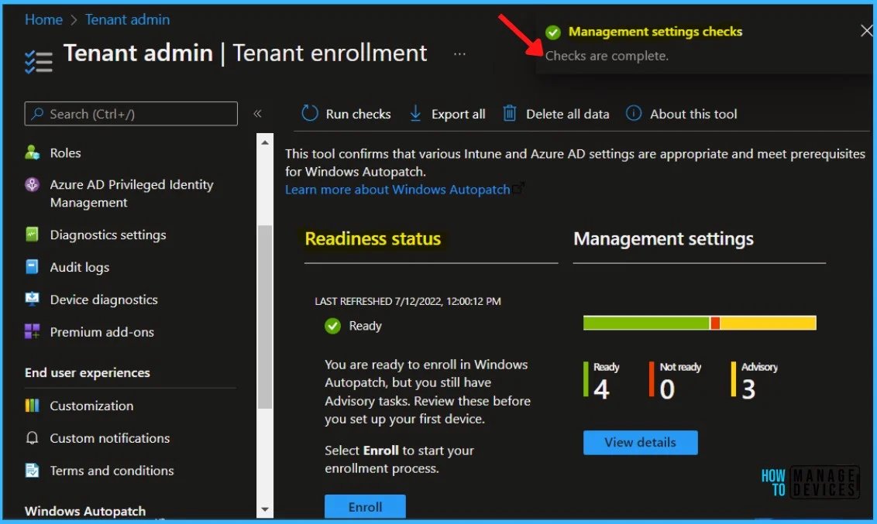The width and height of the screenshot is (877, 524).
Task: Click the End user experiences section header
Action: point(88,372)
